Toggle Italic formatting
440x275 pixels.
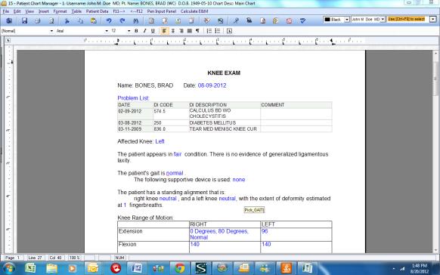144,31
